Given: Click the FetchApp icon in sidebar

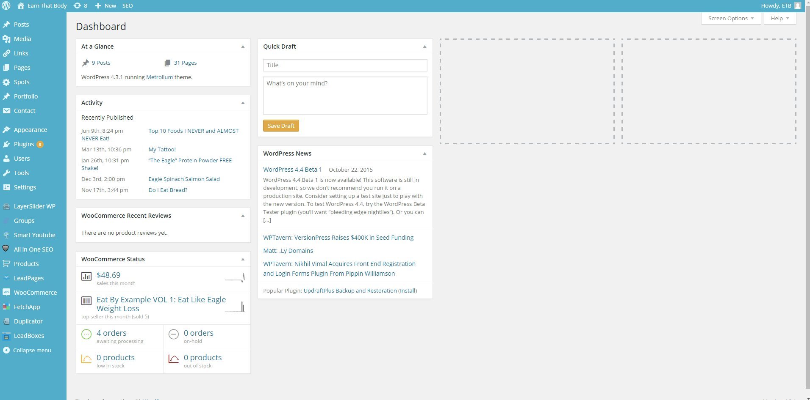Looking at the screenshot, I should click(6, 307).
